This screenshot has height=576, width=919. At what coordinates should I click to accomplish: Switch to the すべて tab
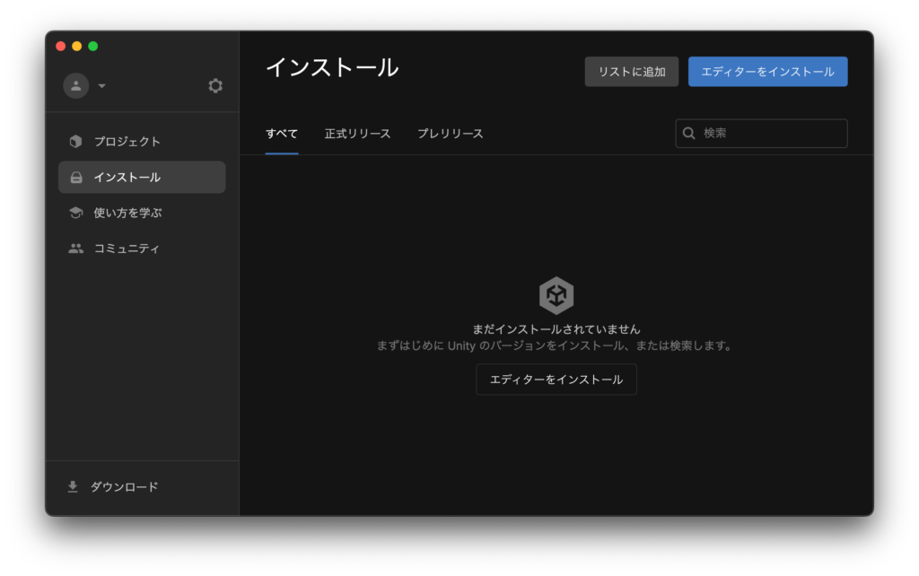281,134
